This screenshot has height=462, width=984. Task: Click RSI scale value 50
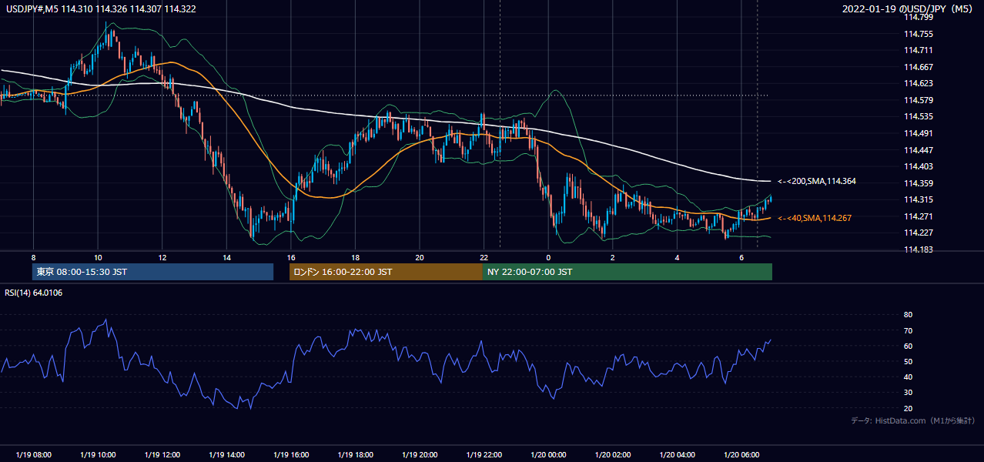point(908,361)
